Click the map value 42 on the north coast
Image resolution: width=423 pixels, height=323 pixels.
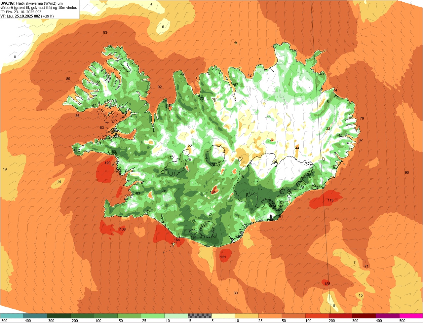(250, 75)
